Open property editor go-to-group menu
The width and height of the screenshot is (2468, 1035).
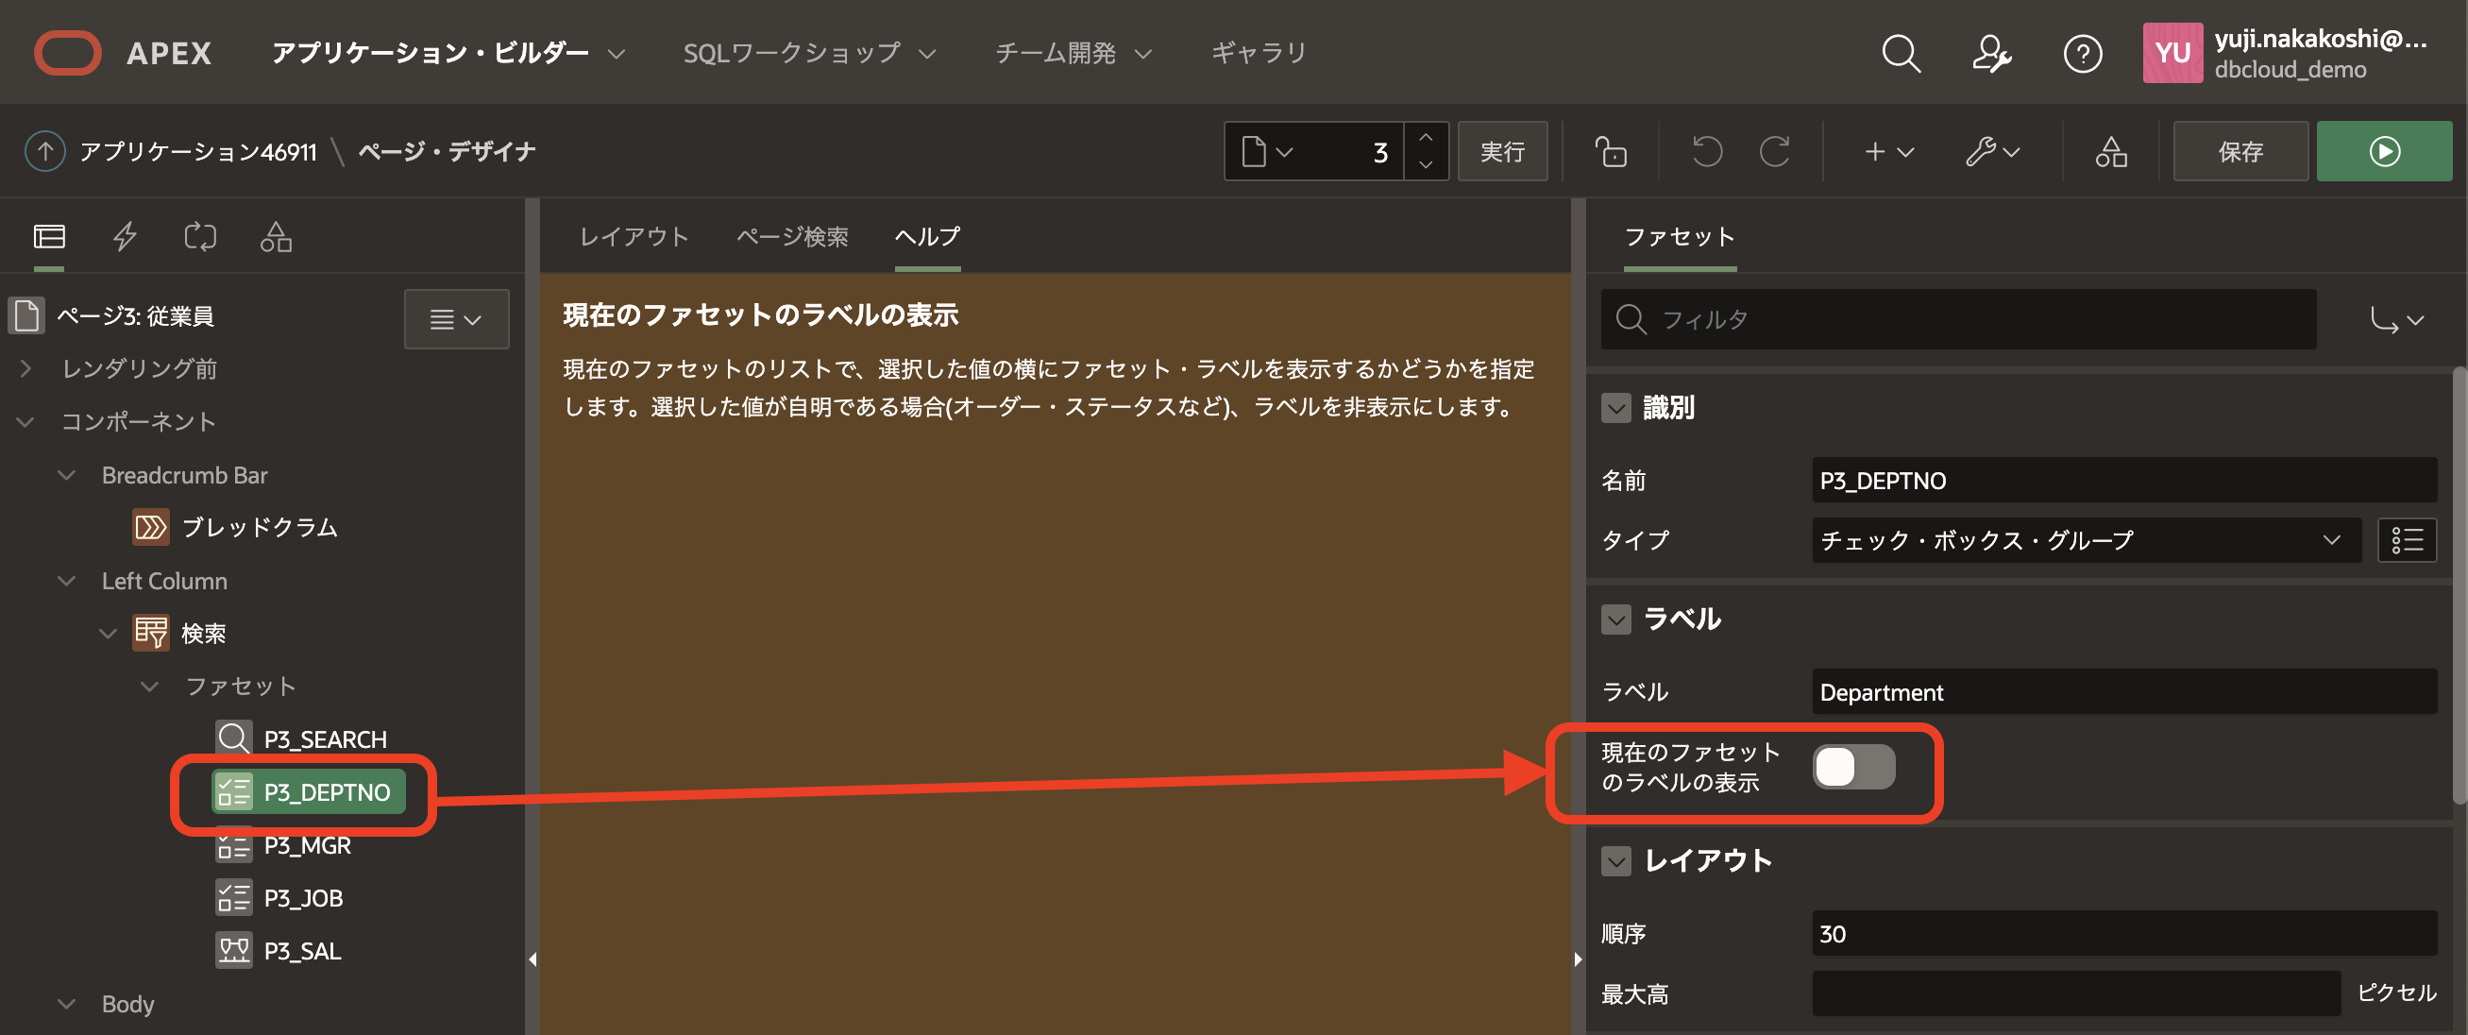pos(2396,319)
